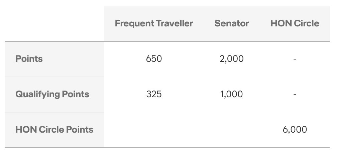Select the 325 qualifying points value
337x151 pixels.
(x=154, y=94)
